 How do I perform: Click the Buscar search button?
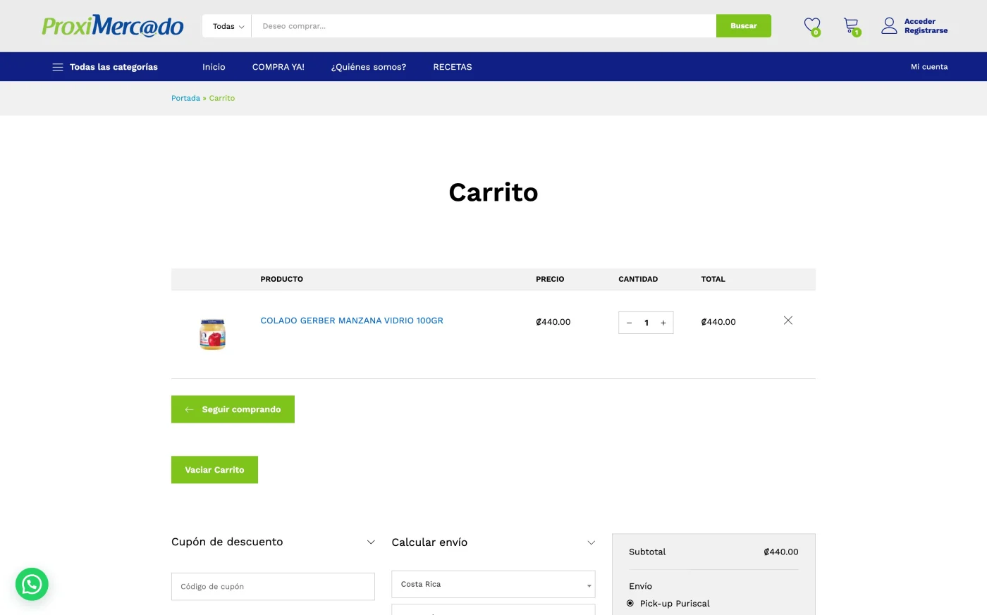(x=744, y=26)
